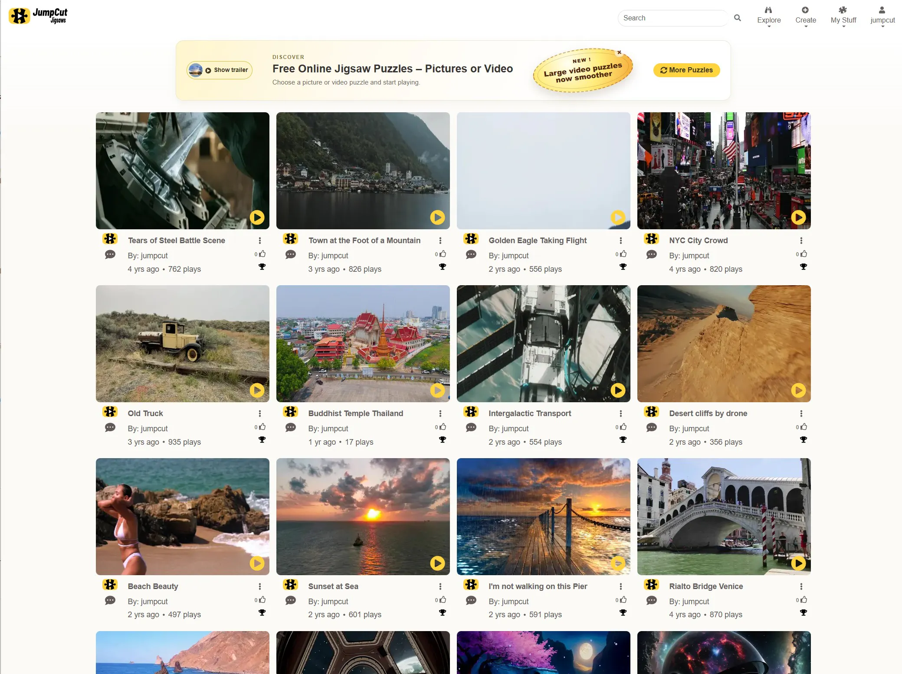Open options menu for Beach Beauty

(259, 586)
